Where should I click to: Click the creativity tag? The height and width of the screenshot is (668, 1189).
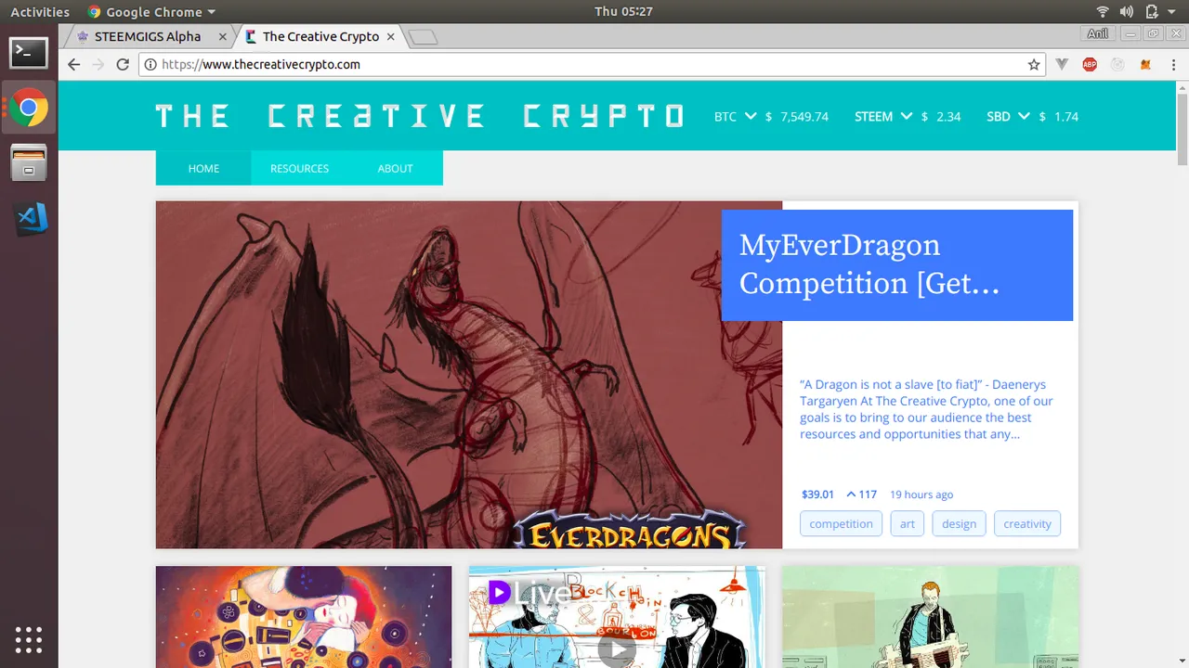click(1027, 523)
